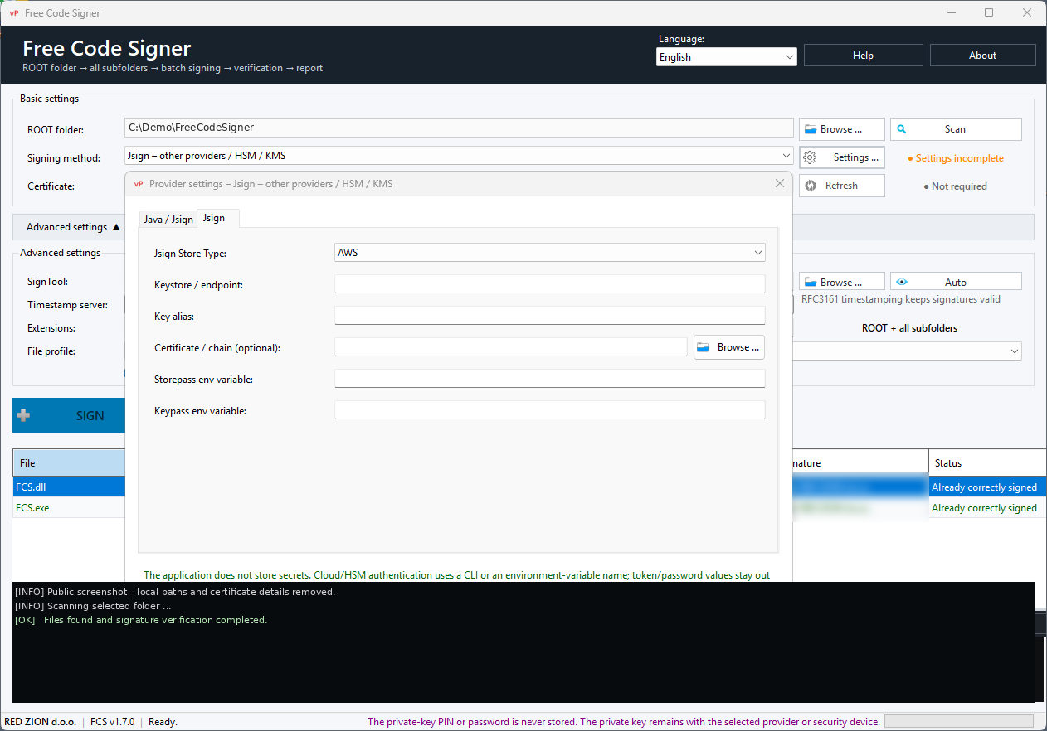Click the Scanning selected folder log line
Viewport: 1047px width, 731px height.
pos(93,606)
